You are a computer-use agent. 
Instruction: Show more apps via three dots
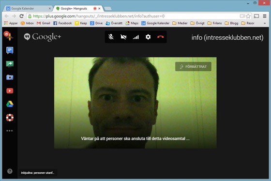10,131
